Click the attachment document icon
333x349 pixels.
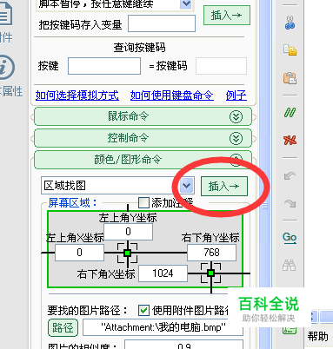(x=5, y=13)
